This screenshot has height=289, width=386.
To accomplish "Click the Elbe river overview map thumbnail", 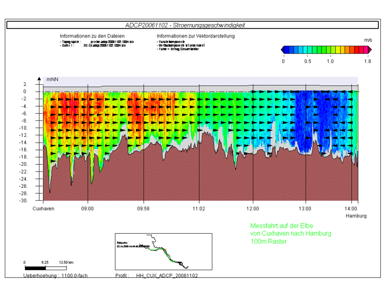I will (164, 251).
